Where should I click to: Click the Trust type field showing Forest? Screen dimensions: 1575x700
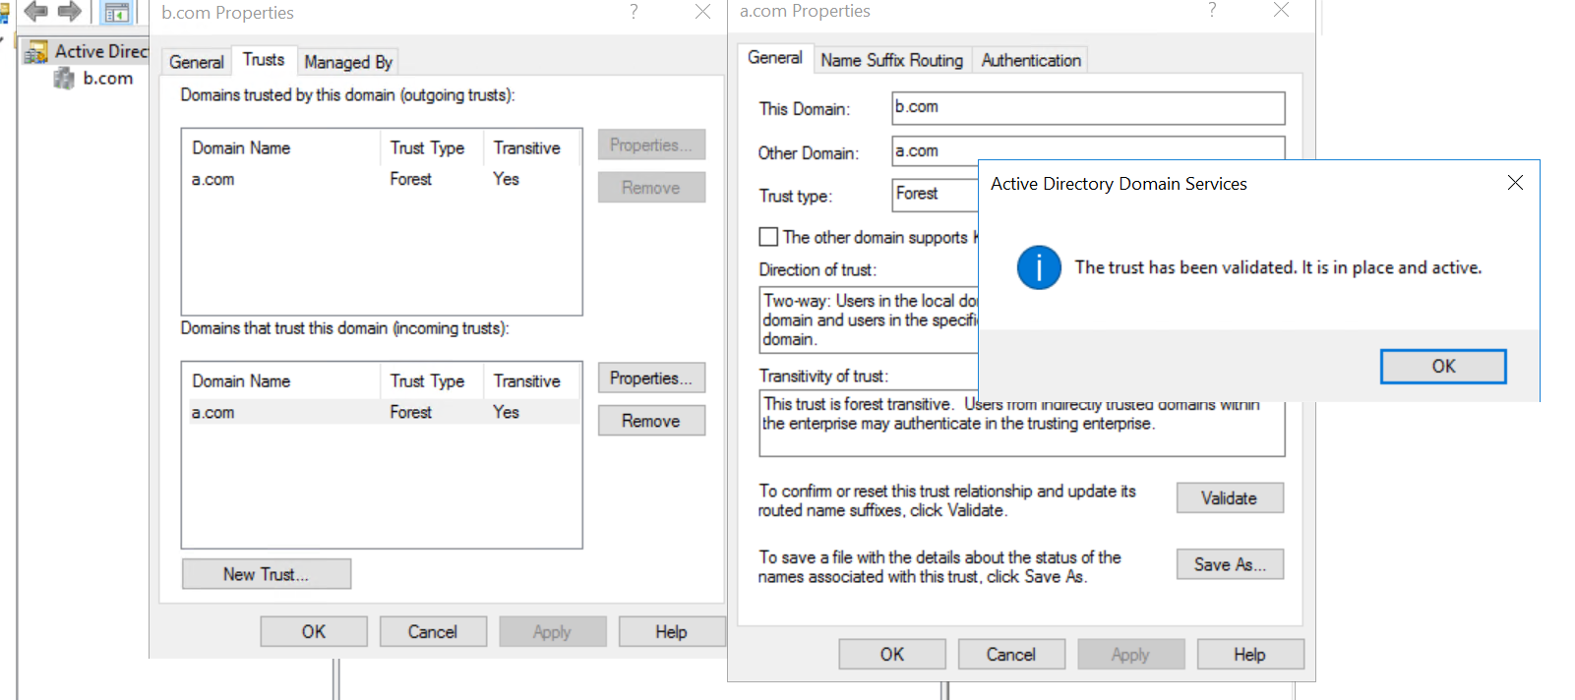(x=936, y=195)
